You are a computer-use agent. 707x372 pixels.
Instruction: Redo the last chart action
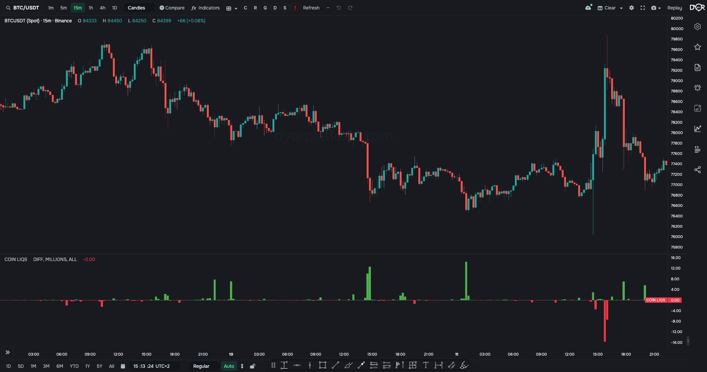(x=350, y=8)
